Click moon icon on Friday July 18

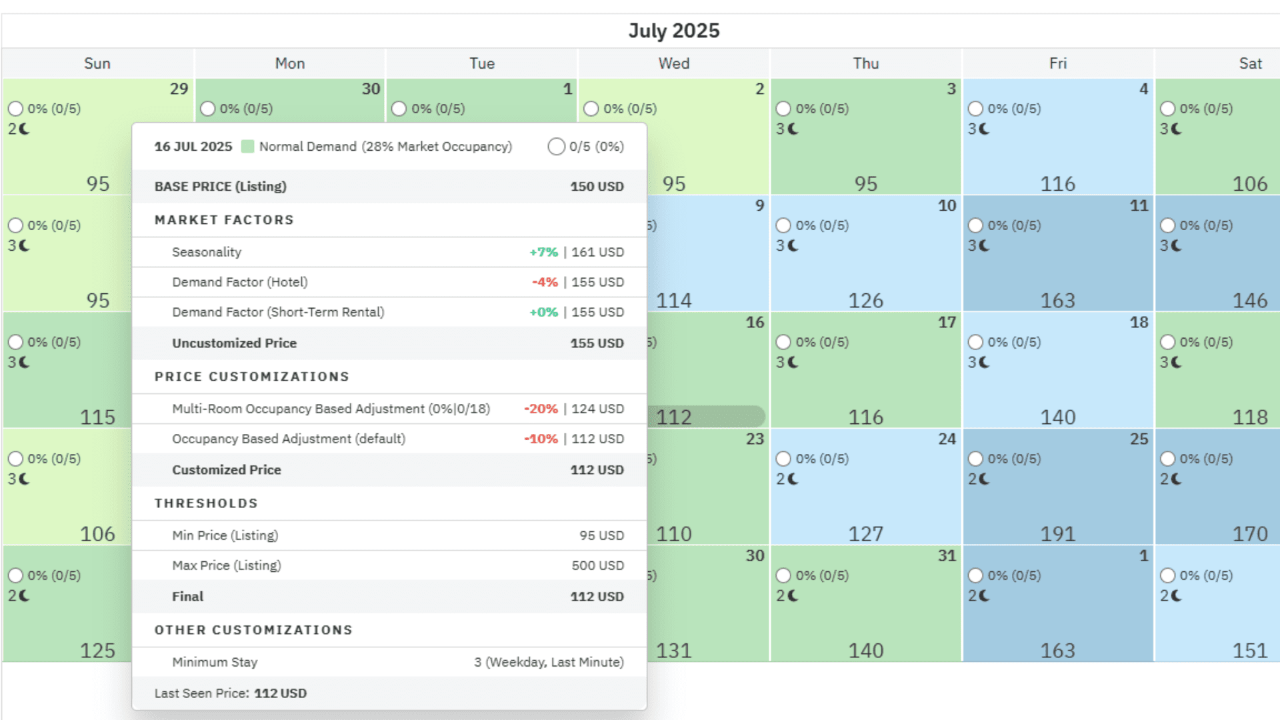point(984,362)
